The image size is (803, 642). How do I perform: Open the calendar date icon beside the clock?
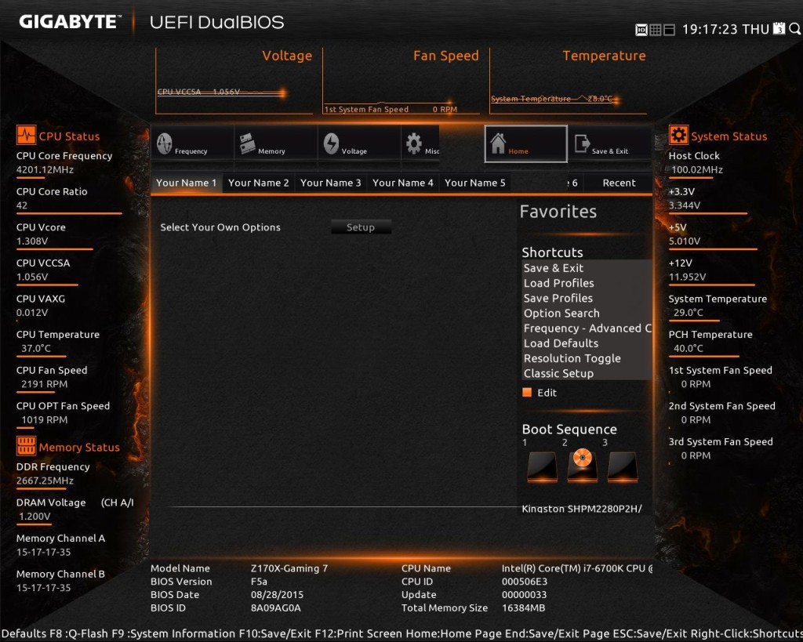(x=779, y=29)
